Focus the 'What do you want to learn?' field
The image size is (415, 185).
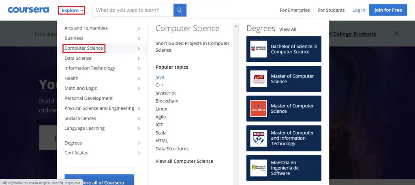coord(133,10)
